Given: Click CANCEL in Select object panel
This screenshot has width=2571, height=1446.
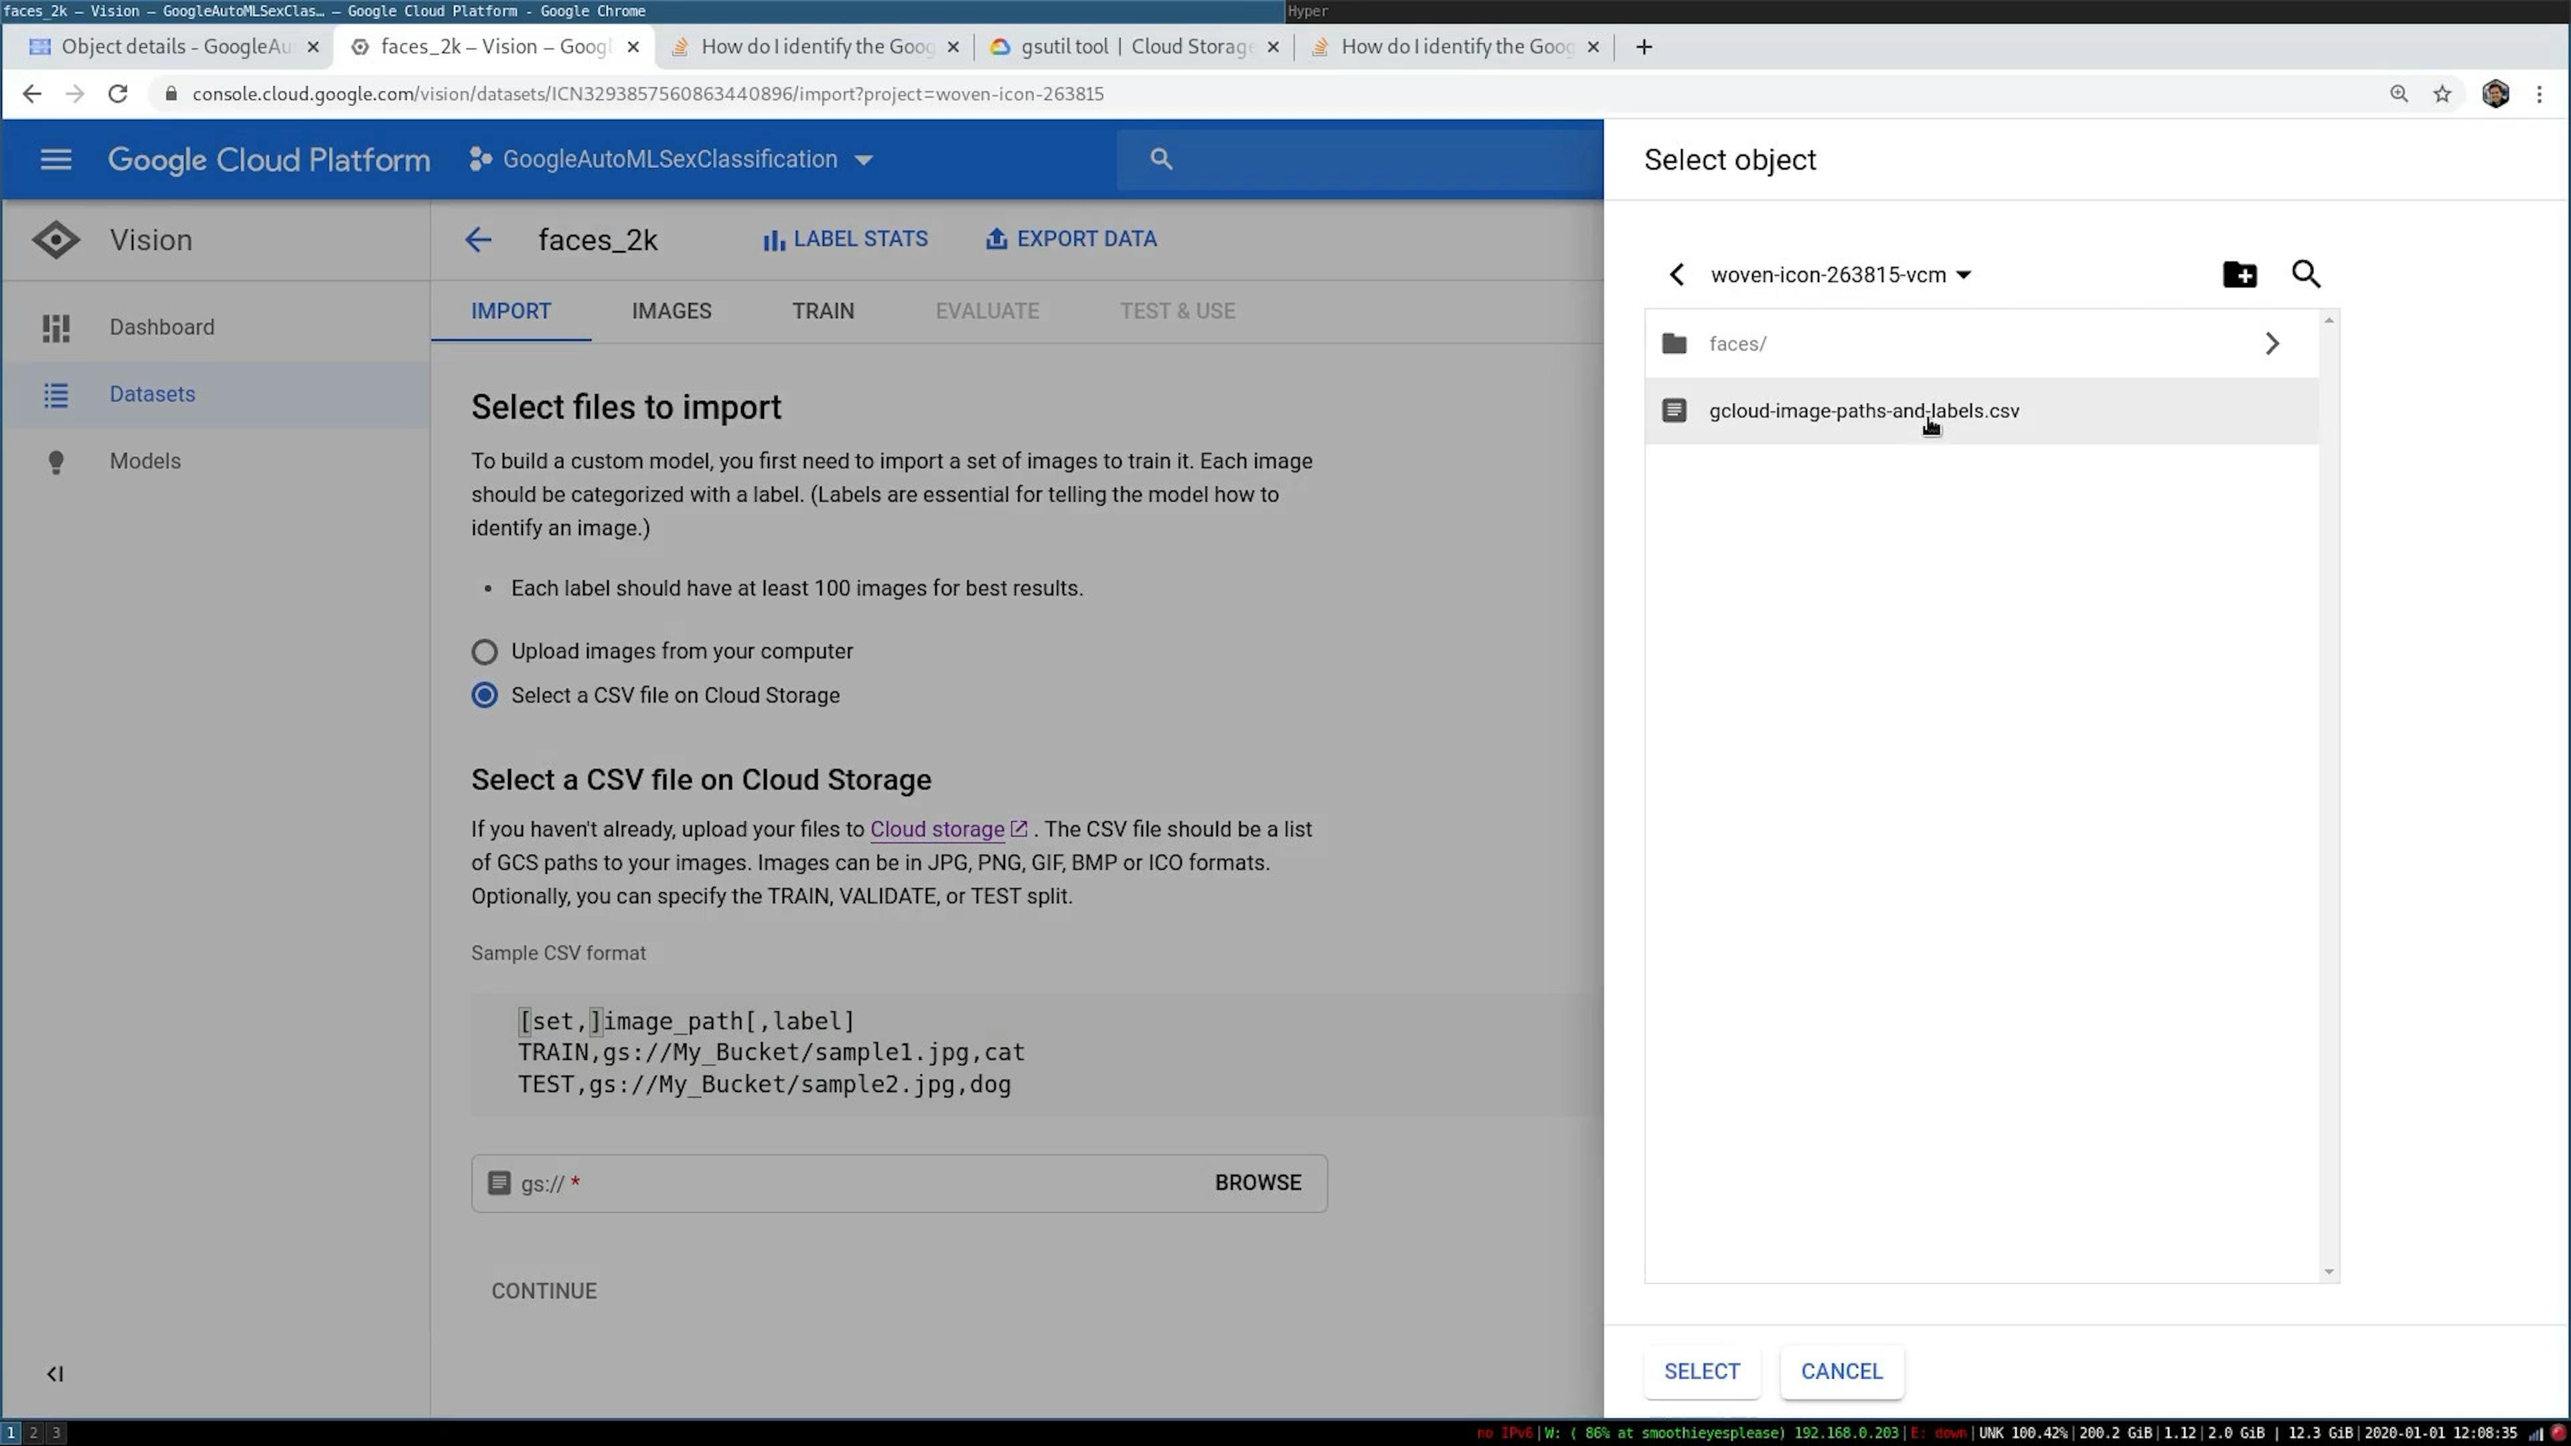Looking at the screenshot, I should click(x=1841, y=1372).
